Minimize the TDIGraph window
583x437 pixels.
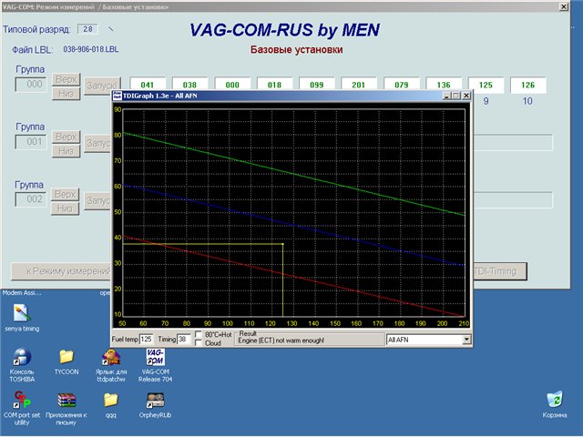pyautogui.click(x=447, y=96)
